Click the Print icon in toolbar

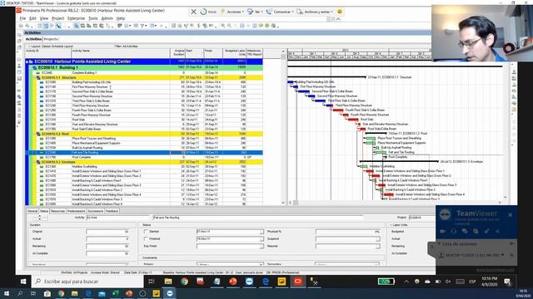pos(21,26)
